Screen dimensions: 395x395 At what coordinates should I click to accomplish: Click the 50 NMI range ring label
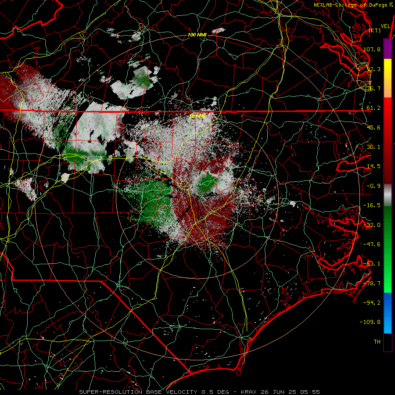click(x=197, y=116)
